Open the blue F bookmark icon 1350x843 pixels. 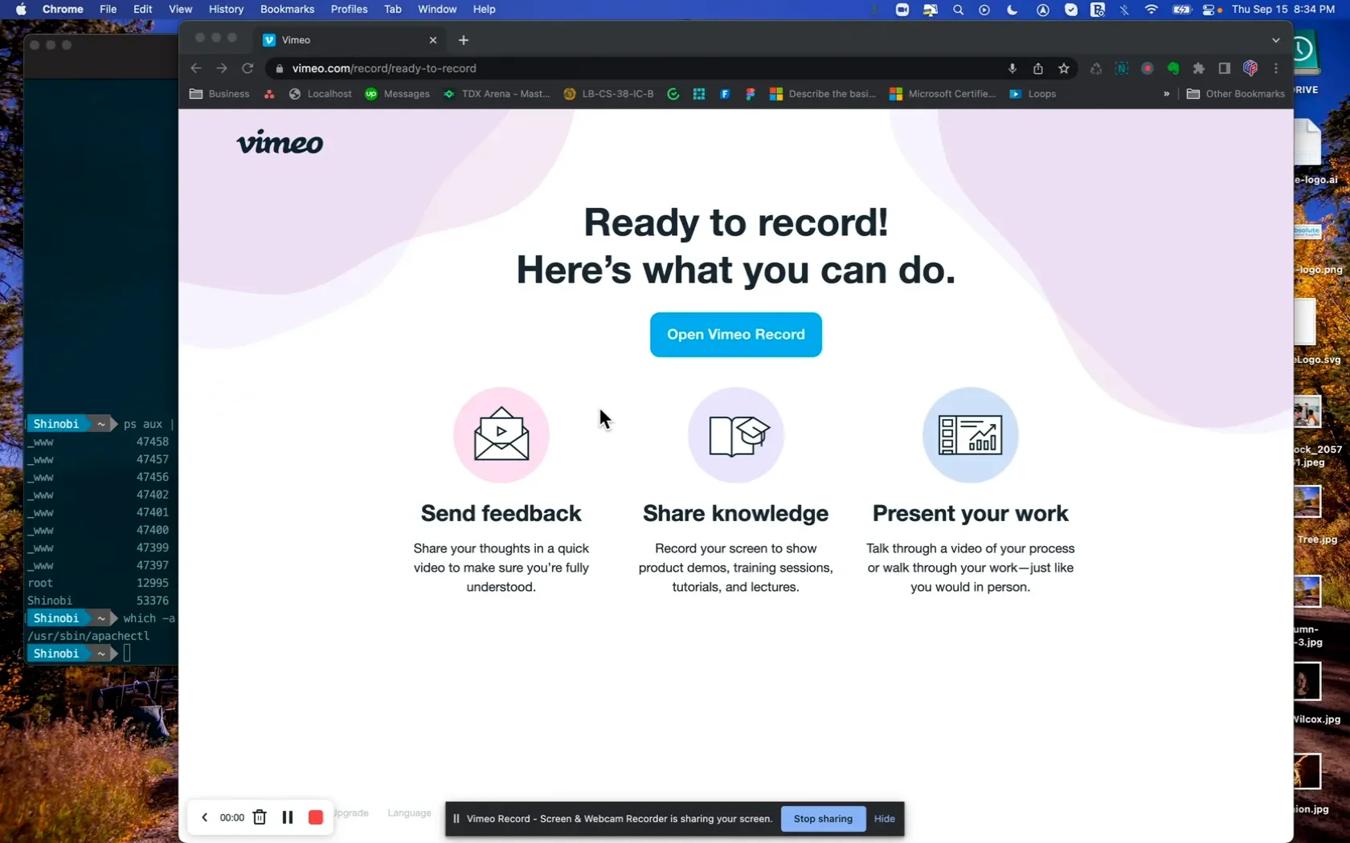pos(725,94)
